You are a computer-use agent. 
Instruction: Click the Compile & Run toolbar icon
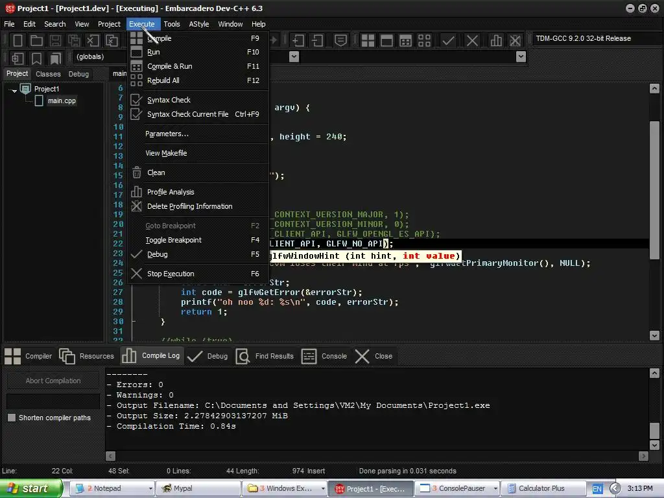(405, 41)
